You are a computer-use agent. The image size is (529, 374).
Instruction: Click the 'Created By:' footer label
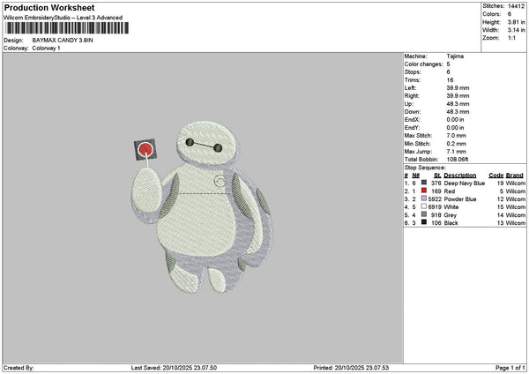pos(19,368)
